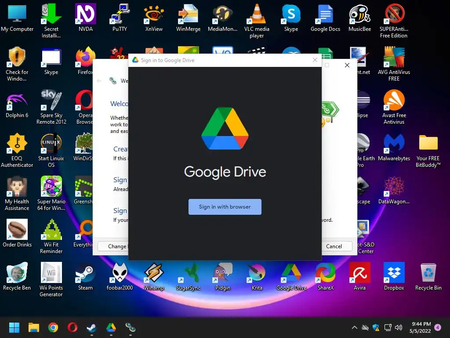Click the Sign in with browser button
Image resolution: width=450 pixels, height=338 pixels.
[x=225, y=207]
